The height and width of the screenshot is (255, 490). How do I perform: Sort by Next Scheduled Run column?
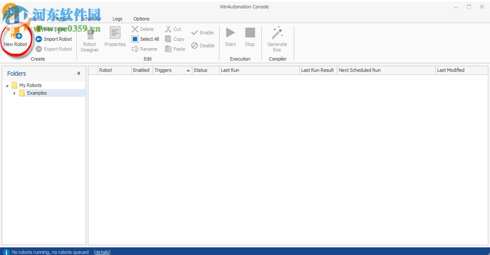[386, 70]
